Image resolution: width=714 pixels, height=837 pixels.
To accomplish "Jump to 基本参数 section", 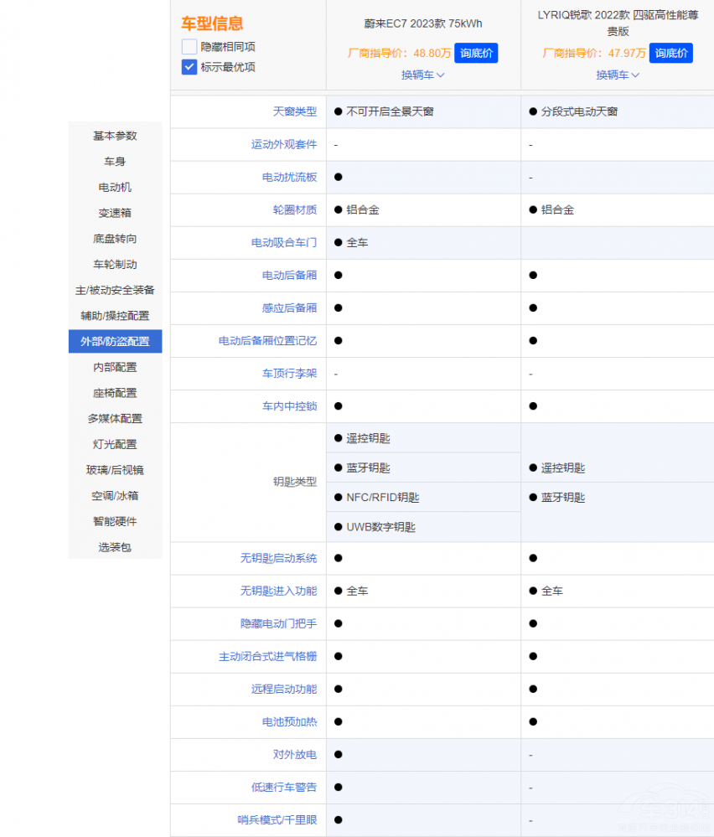I will pyautogui.click(x=115, y=136).
